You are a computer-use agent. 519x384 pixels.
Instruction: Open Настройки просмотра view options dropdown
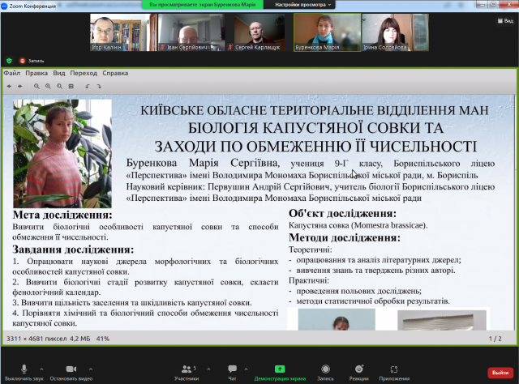pyautogui.click(x=302, y=5)
